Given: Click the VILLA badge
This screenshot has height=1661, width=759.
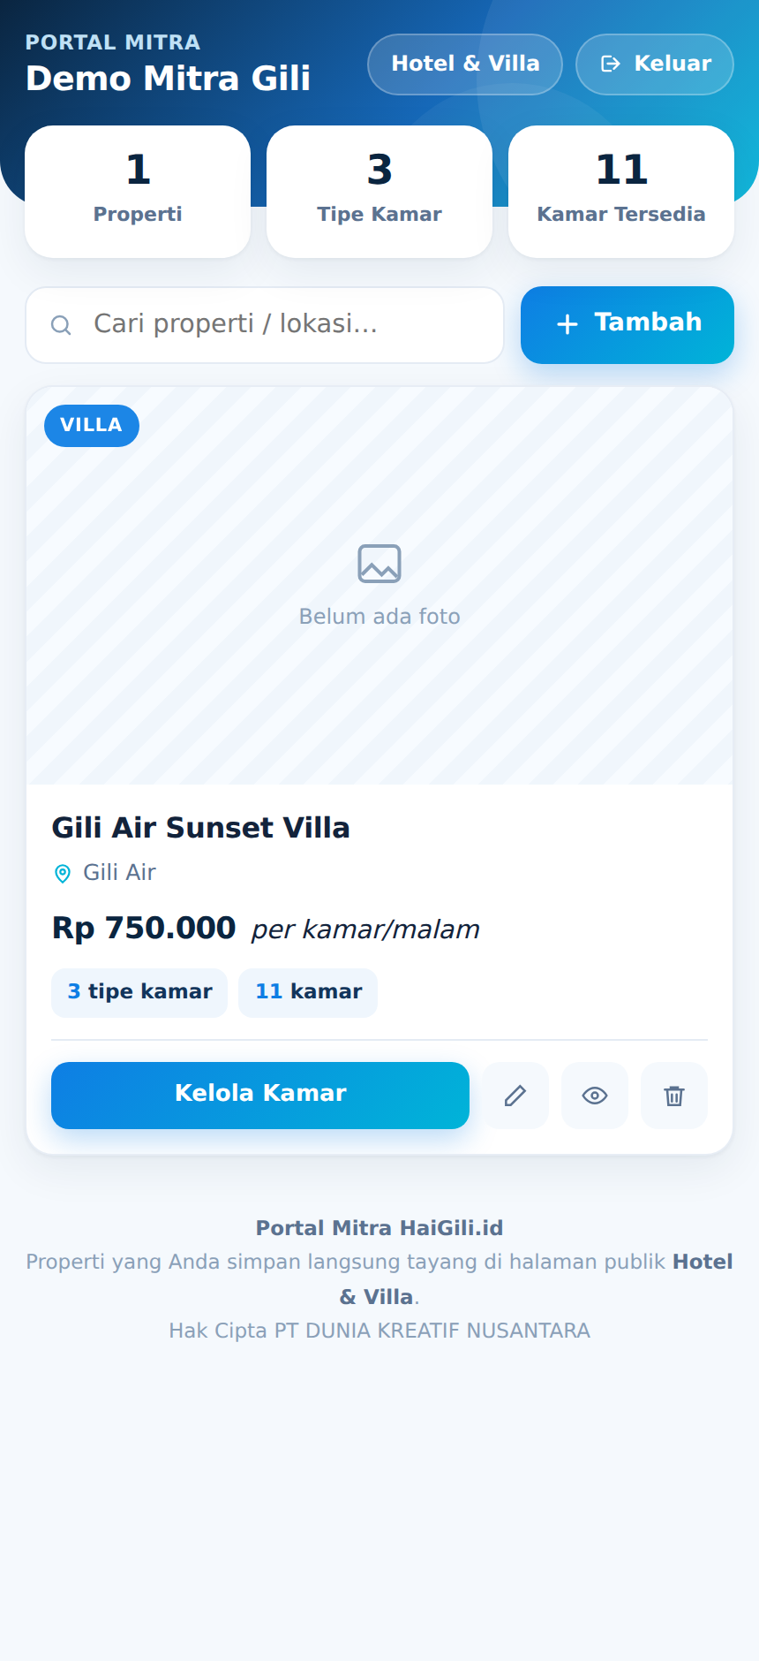Looking at the screenshot, I should tap(92, 426).
